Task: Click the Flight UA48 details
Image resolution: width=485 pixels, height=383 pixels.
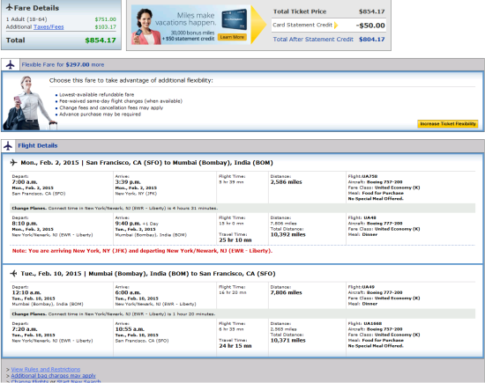Action: [x=384, y=226]
